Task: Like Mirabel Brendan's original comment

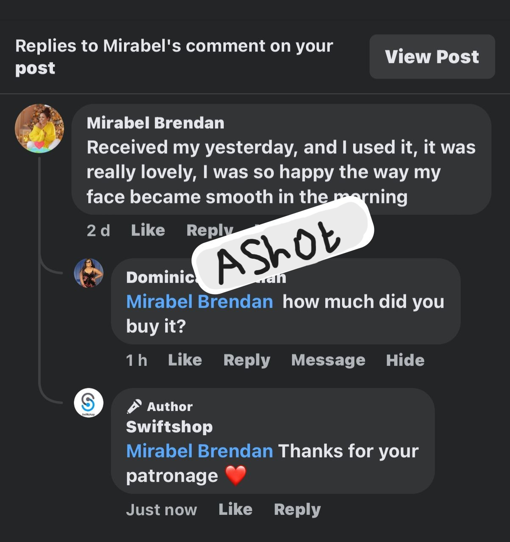Action: [148, 230]
